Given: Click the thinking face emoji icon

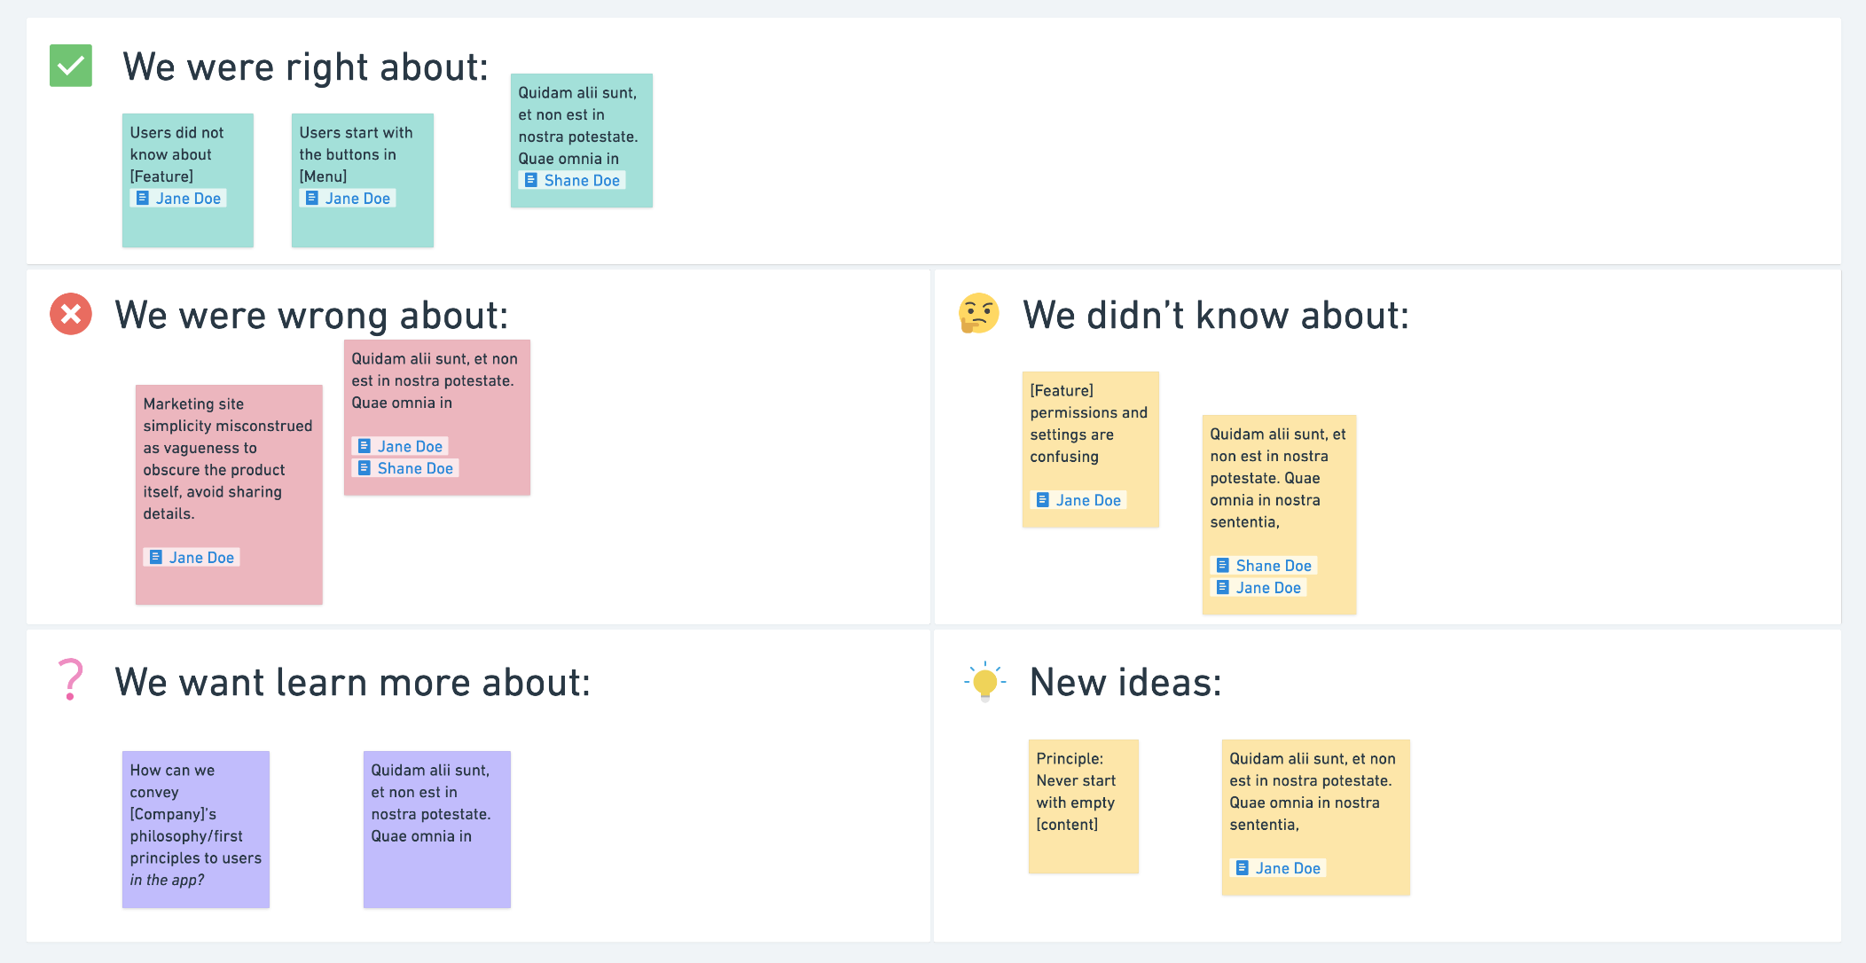Looking at the screenshot, I should (979, 314).
